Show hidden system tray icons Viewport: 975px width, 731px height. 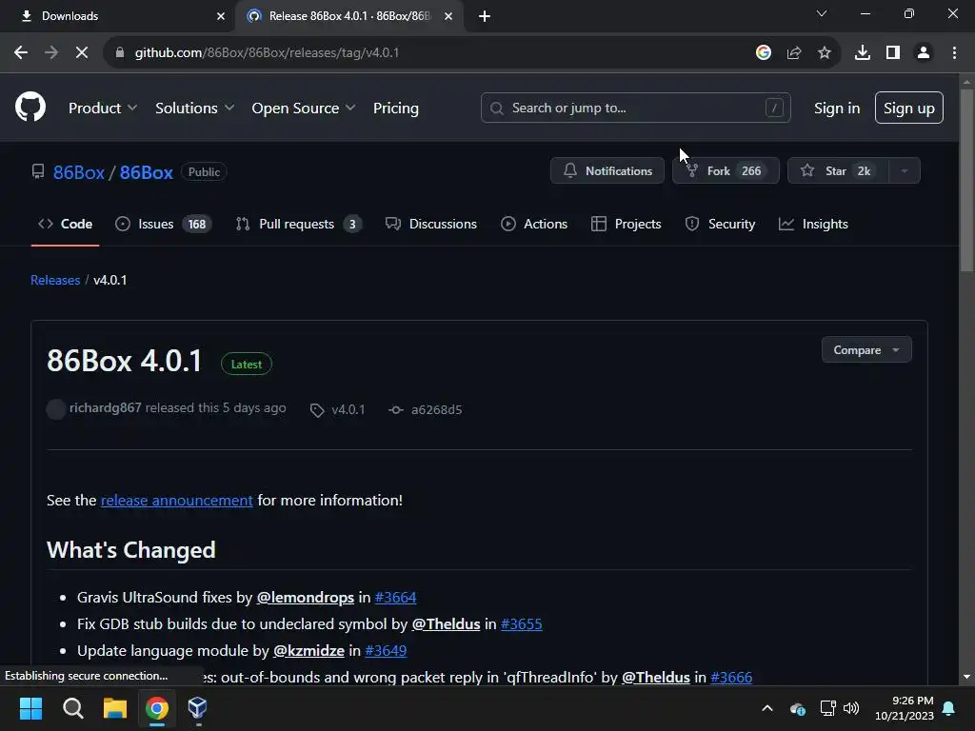(767, 708)
